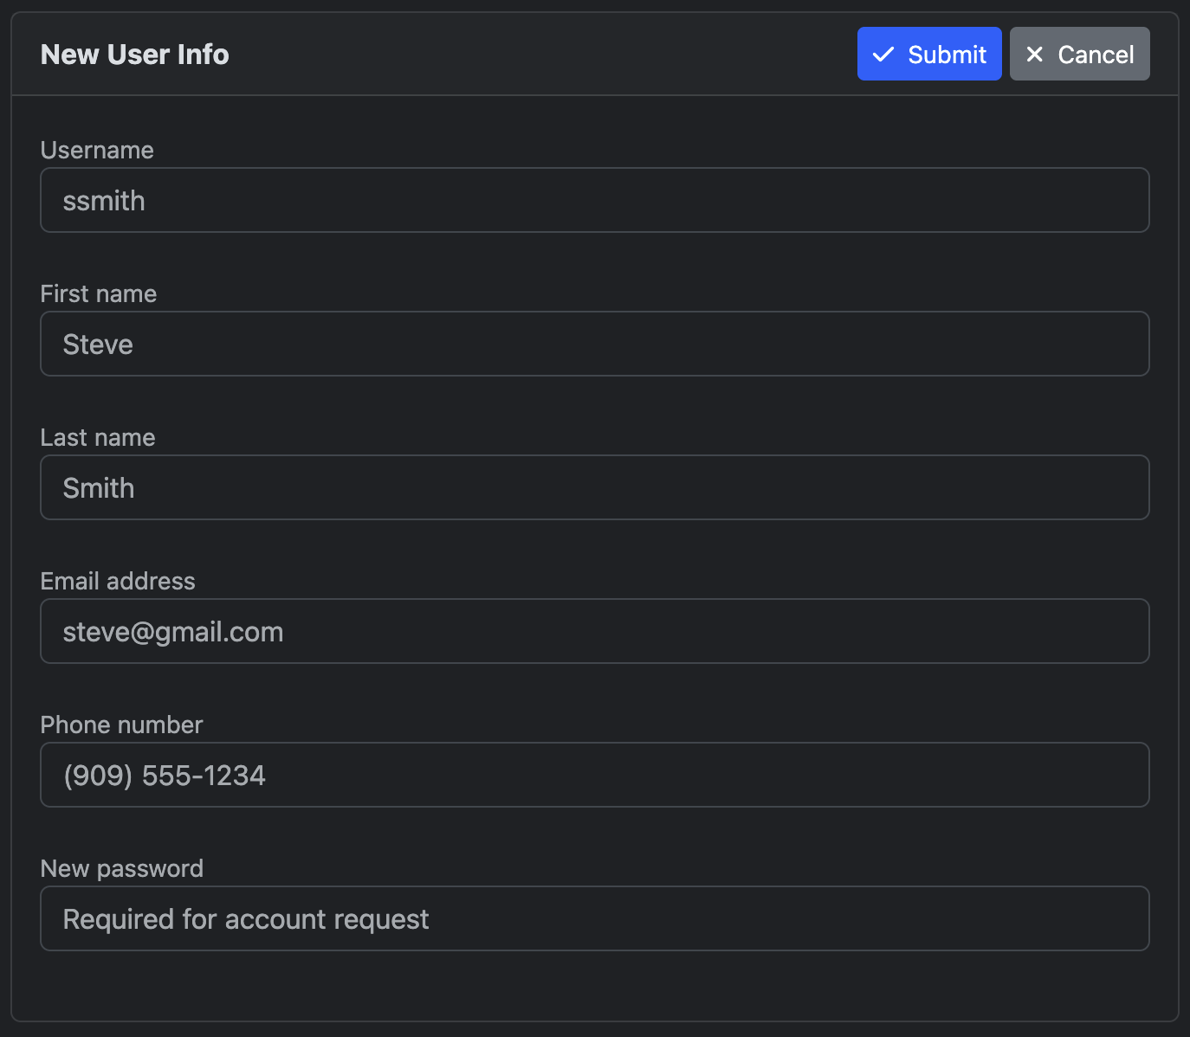Click the checkmark icon on Submit
The image size is (1190, 1037).
point(883,55)
